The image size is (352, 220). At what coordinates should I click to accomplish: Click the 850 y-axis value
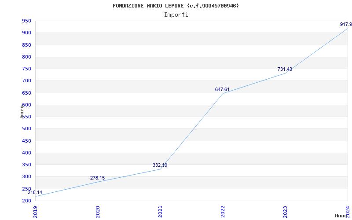tap(26, 45)
